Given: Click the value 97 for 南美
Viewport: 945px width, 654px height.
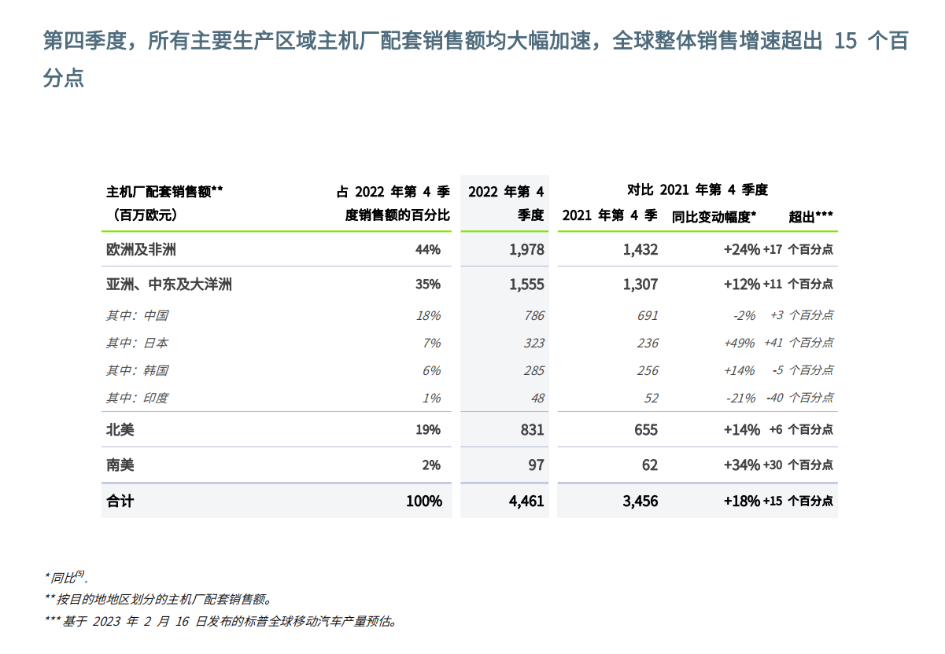Looking at the screenshot, I should [x=537, y=465].
